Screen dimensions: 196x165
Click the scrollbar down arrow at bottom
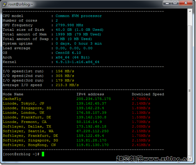click(x=190, y=158)
